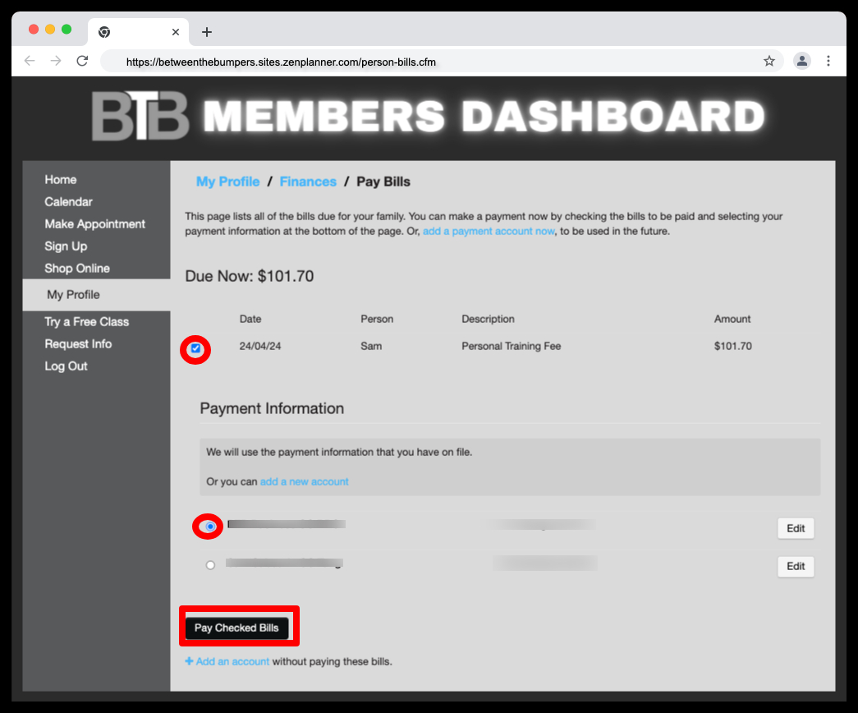This screenshot has height=713, width=858.
Task: Click the Person column header
Action: coord(377,319)
